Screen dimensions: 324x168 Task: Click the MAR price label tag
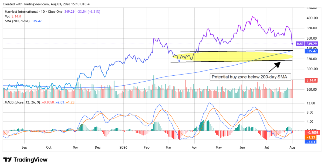tap(300, 44)
